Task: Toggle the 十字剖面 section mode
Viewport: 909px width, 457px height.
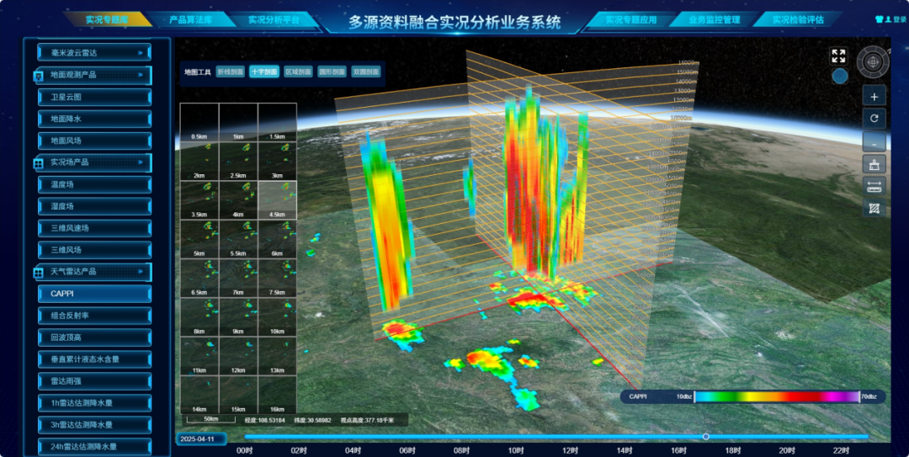Action: pos(264,72)
